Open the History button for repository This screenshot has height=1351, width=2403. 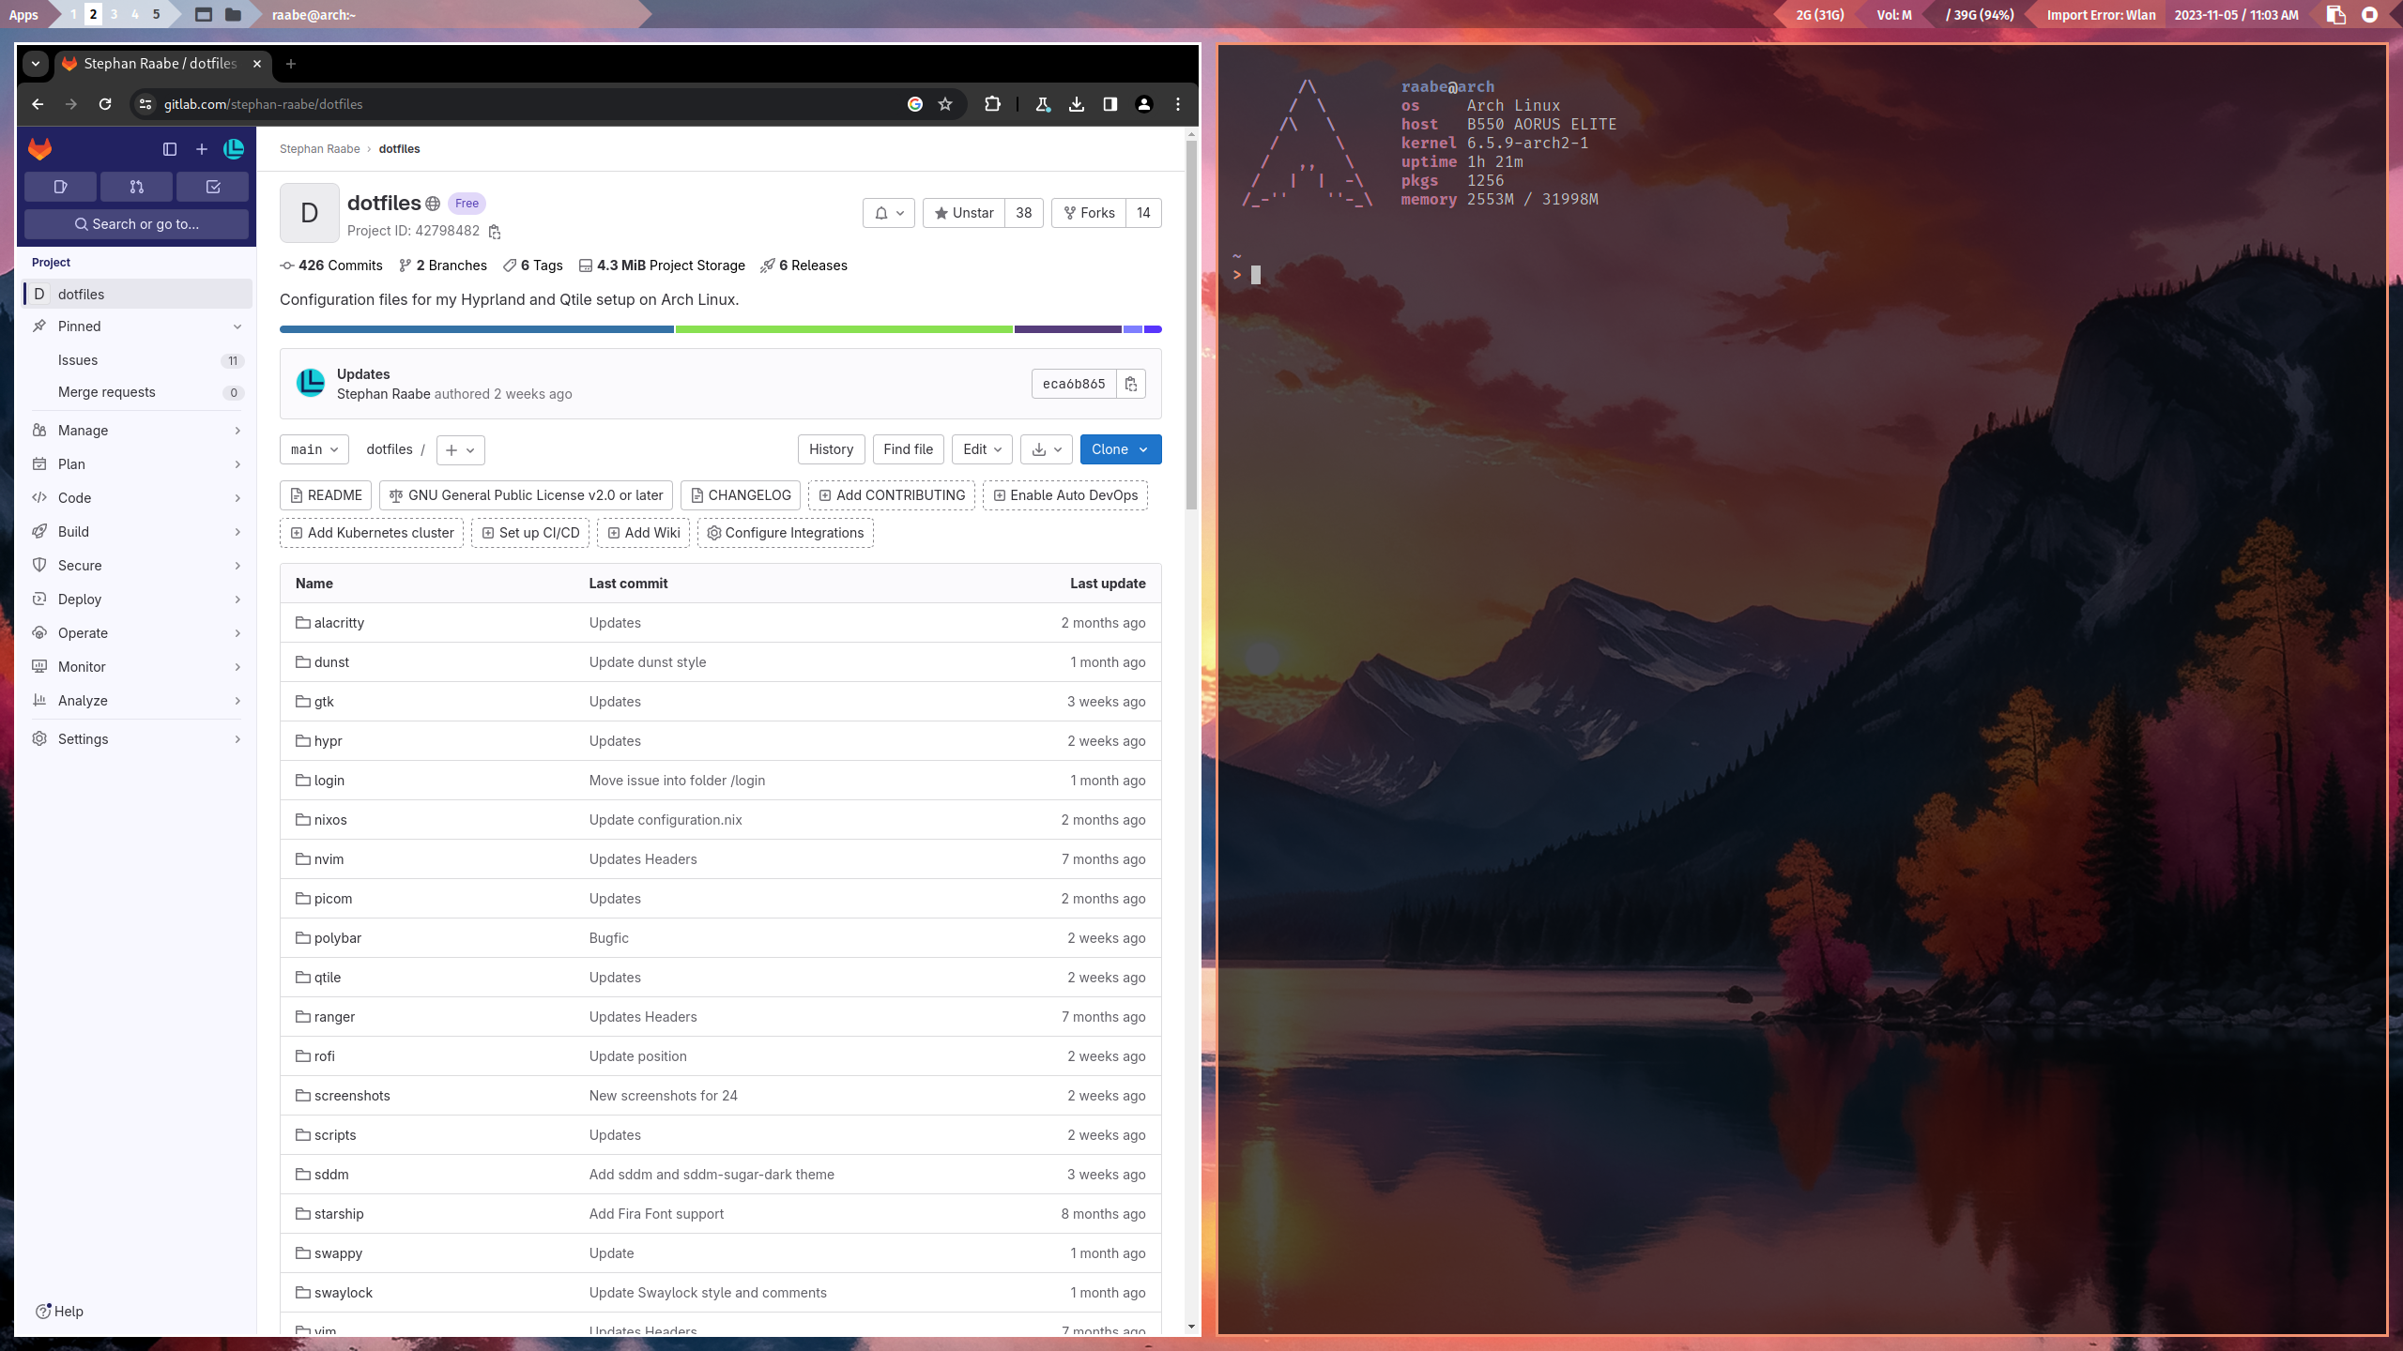831,449
